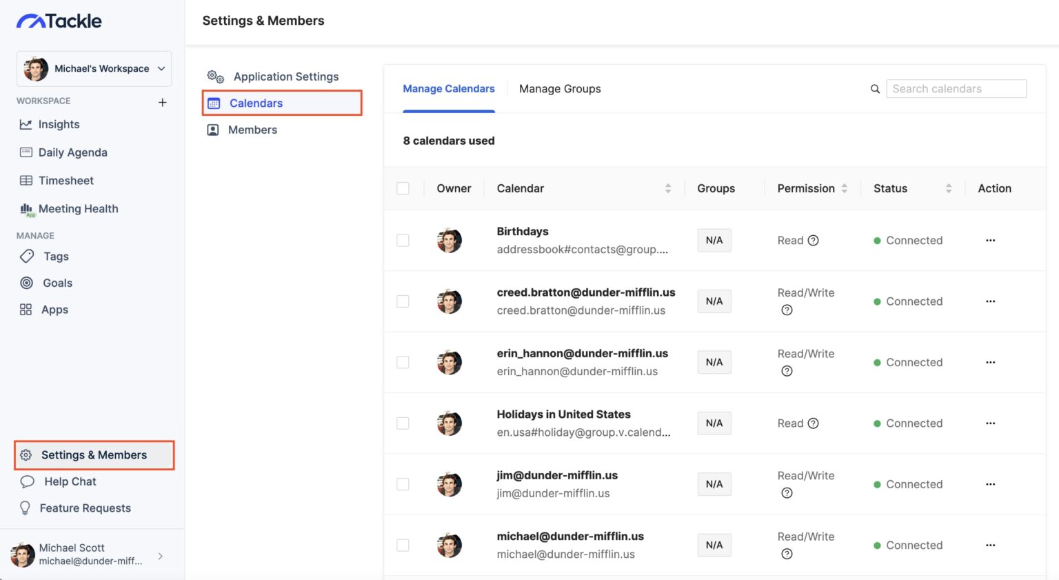
Task: Focus the Search calendars input field
Action: click(956, 89)
